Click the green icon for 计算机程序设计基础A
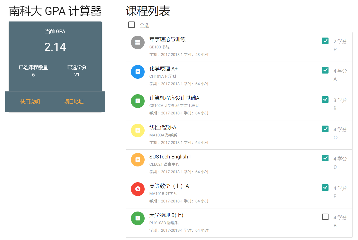358x240 pixels. coord(138,101)
